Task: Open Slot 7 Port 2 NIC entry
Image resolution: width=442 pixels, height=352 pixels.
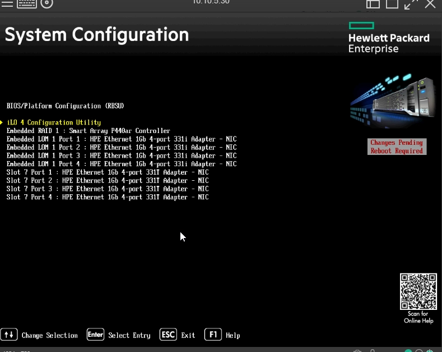Action: point(108,181)
